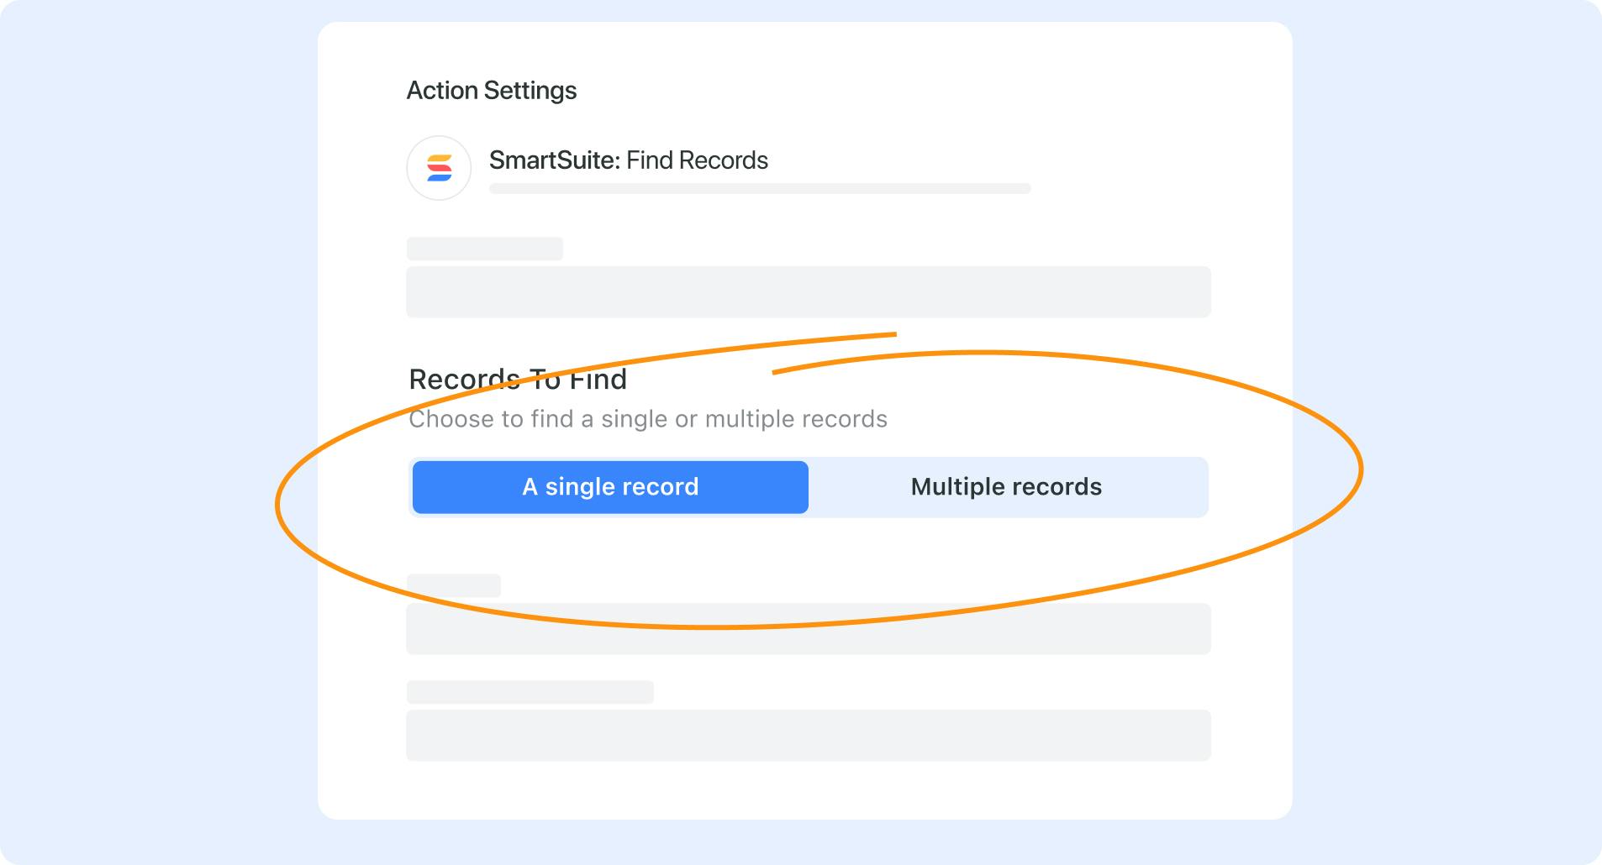Switch to "Multiple records" option
The height and width of the screenshot is (865, 1602).
[1006, 487]
